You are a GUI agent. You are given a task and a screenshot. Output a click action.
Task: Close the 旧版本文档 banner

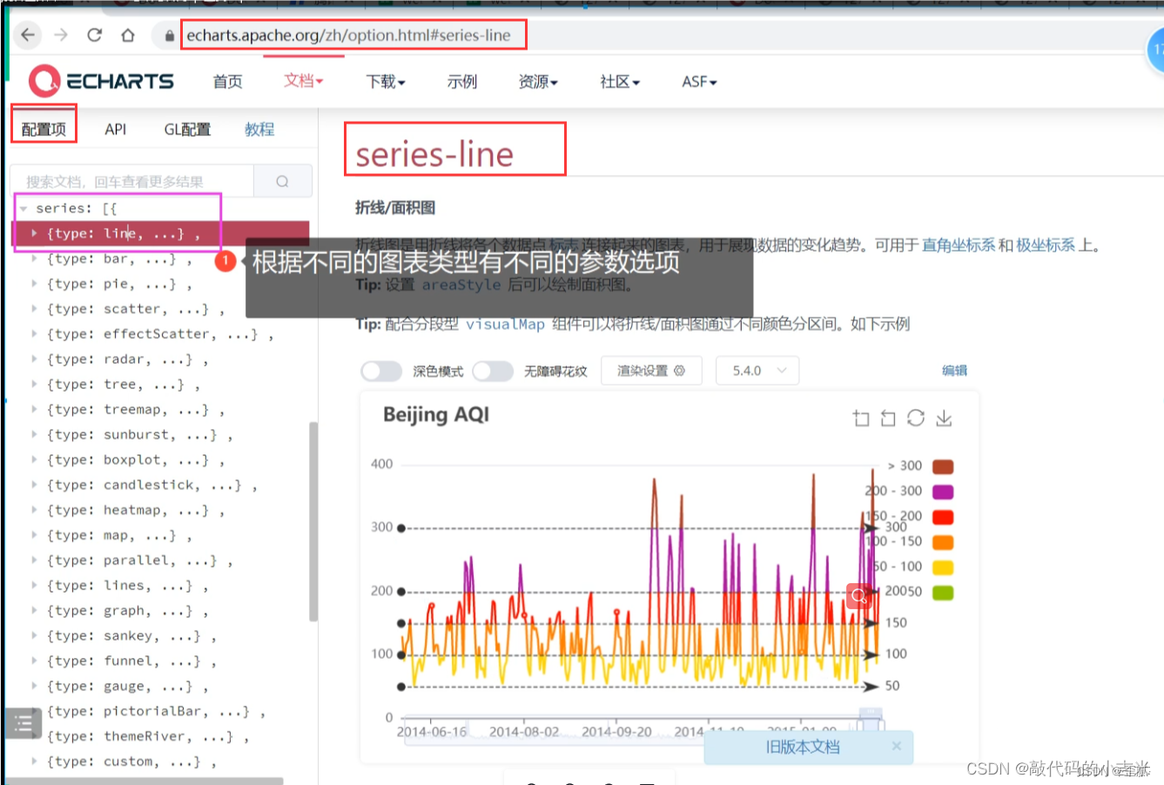897,746
